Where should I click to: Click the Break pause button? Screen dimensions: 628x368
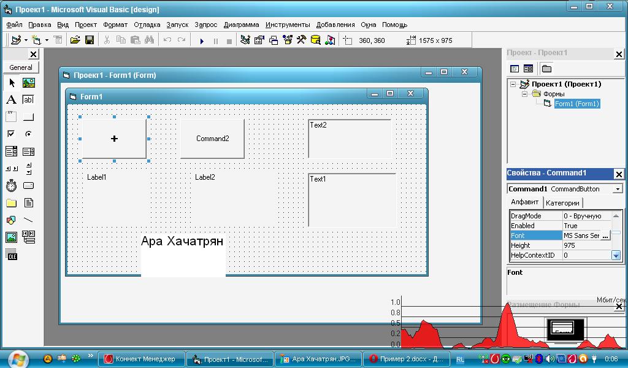[x=216, y=41]
